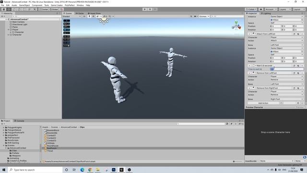The width and height of the screenshot is (307, 173).
Task: Open the scene camera settings icon
Action: (196, 16)
